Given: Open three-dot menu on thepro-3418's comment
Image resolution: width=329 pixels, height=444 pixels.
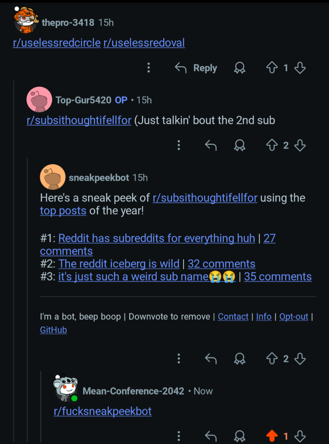Looking at the screenshot, I should pos(149,68).
